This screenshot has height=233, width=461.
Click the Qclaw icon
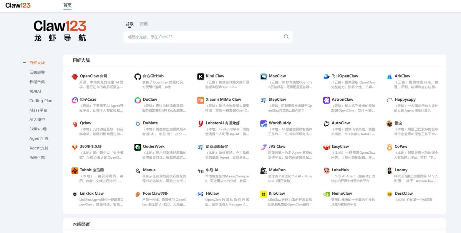(x=75, y=124)
